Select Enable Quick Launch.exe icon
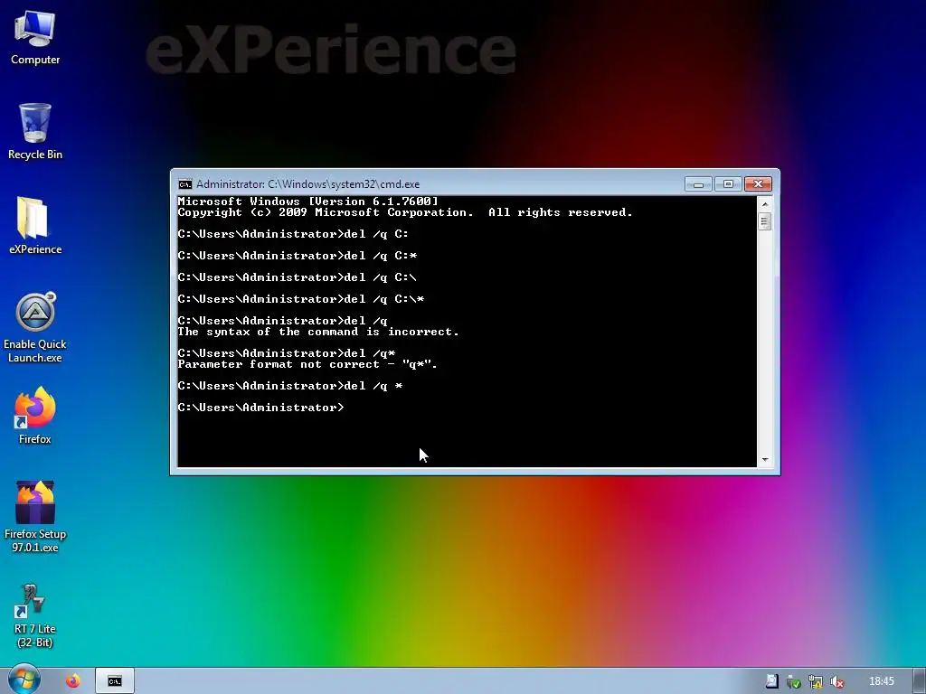 (35, 327)
